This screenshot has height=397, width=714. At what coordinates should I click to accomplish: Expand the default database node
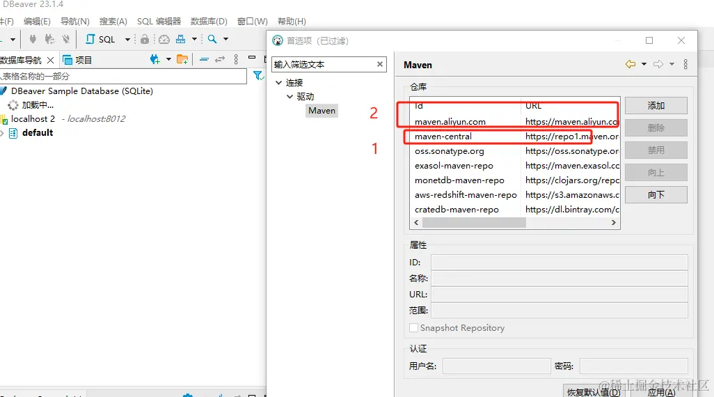[x=2, y=133]
